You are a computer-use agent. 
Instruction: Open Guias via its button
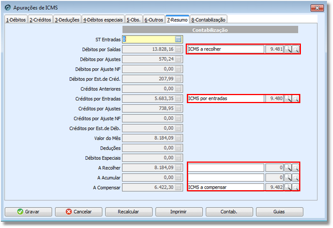[x=280, y=211]
